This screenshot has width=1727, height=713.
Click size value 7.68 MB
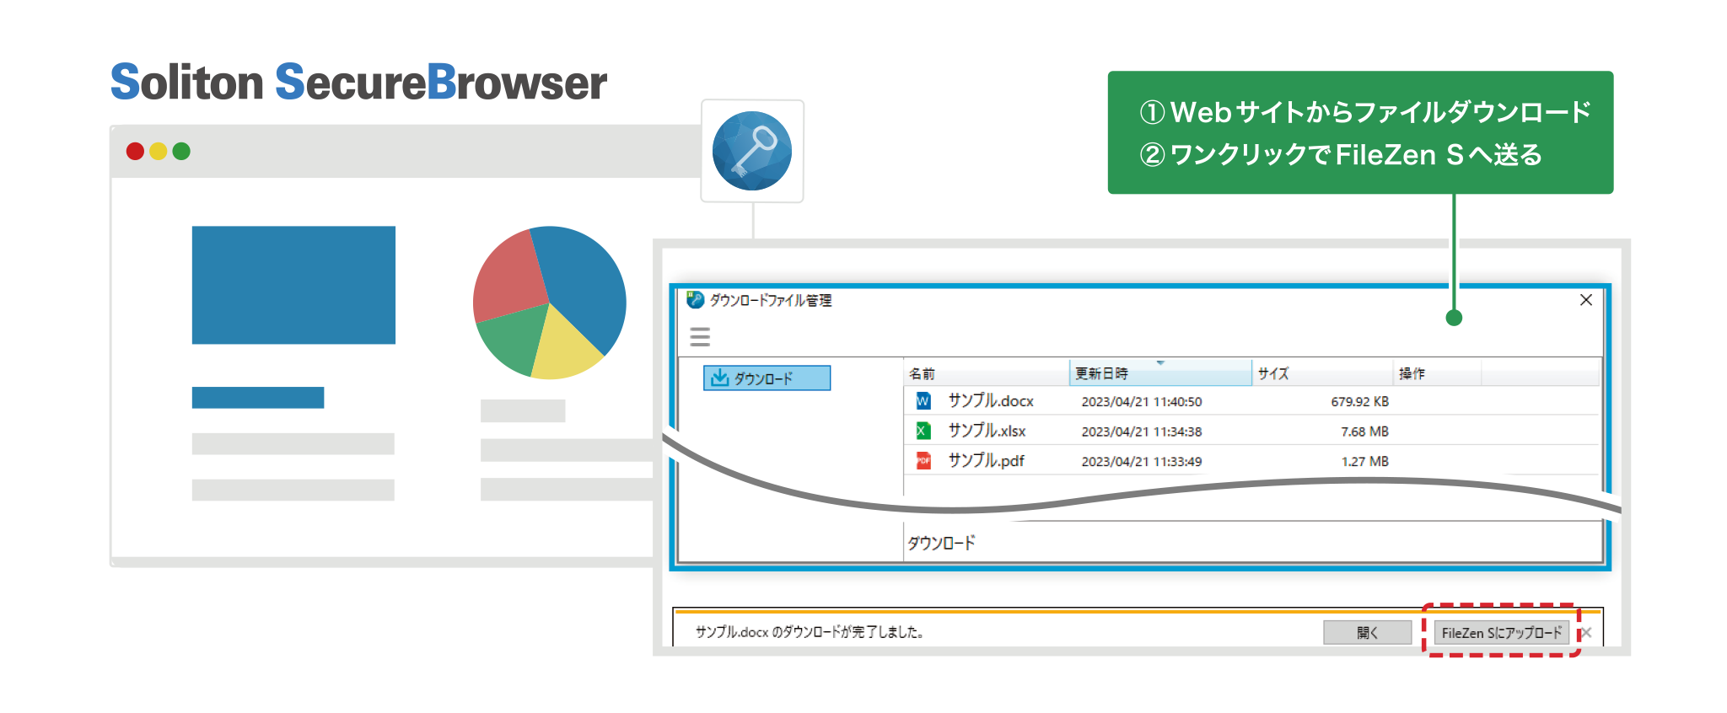[x=1364, y=432]
